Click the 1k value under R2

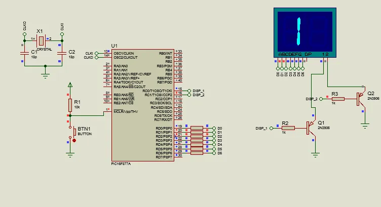pyautogui.click(x=284, y=133)
